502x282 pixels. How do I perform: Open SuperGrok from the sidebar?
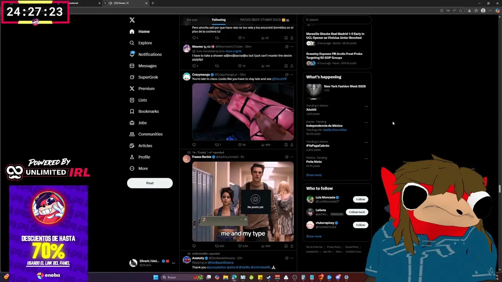144,77
